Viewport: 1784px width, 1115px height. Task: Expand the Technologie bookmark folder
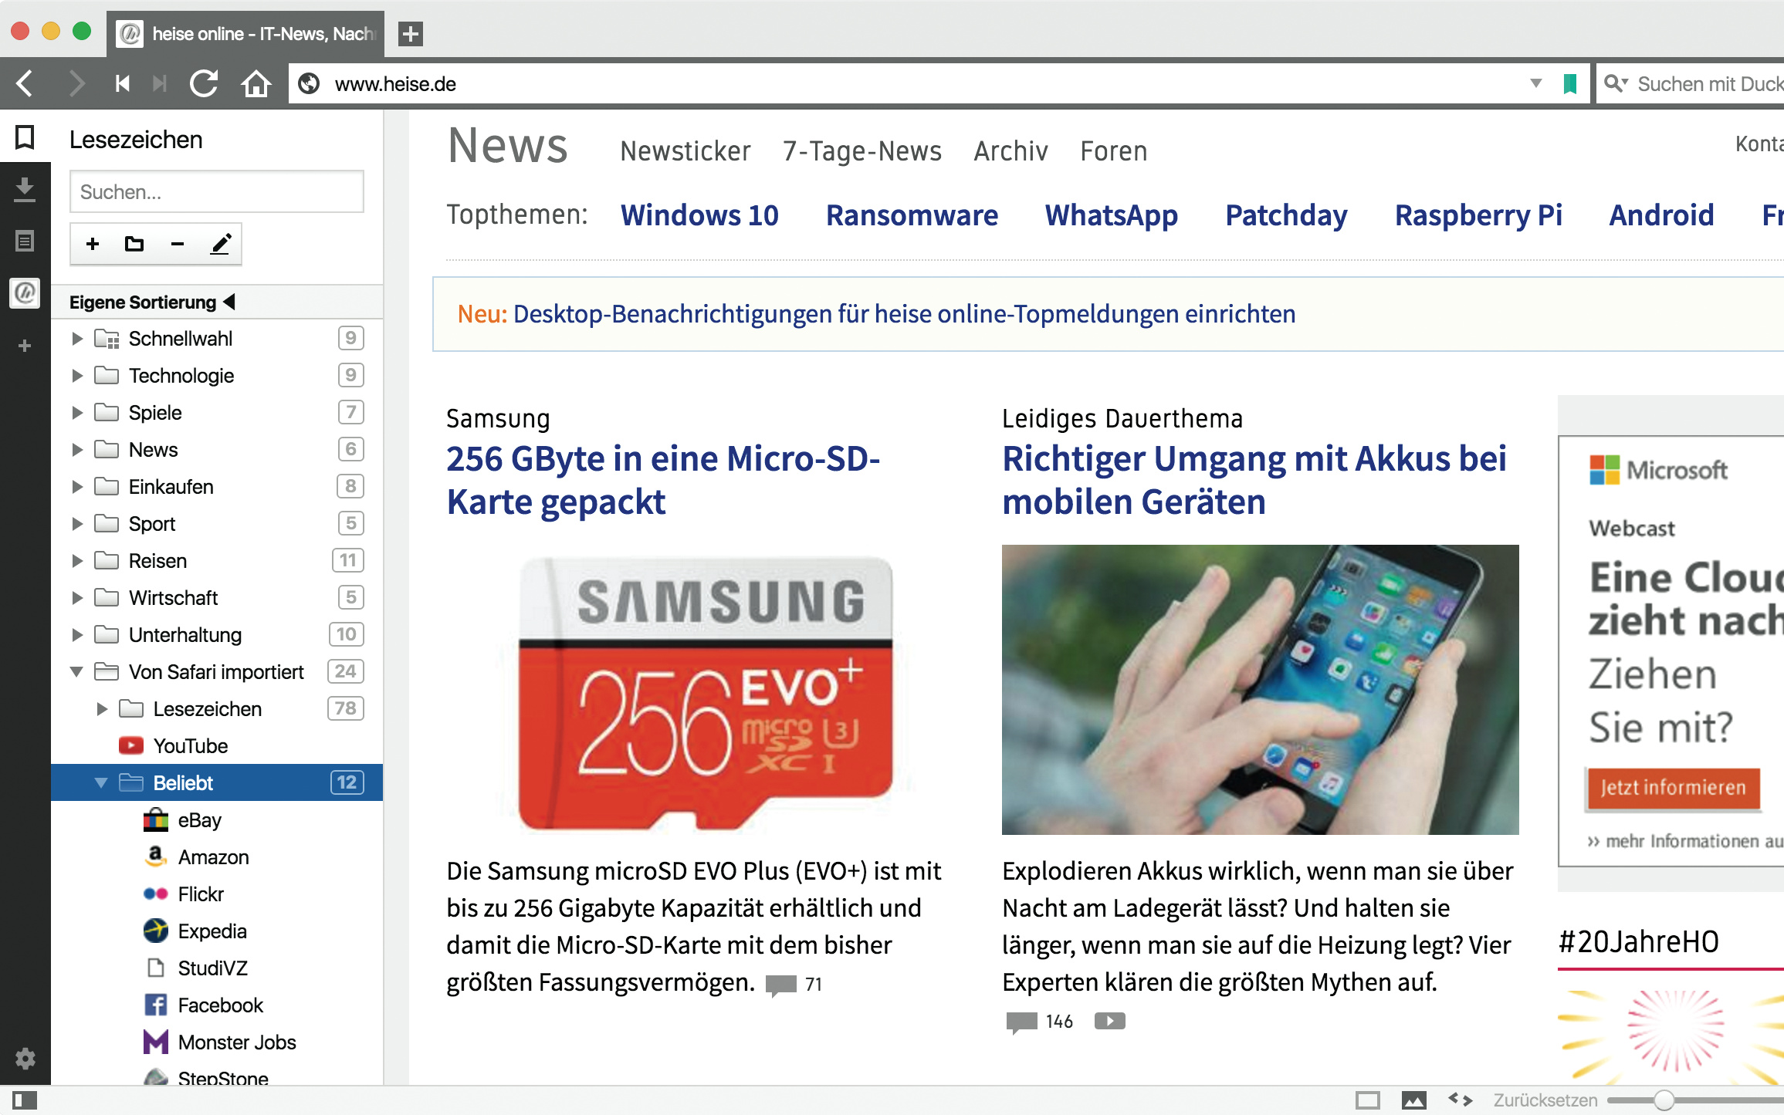tap(76, 376)
